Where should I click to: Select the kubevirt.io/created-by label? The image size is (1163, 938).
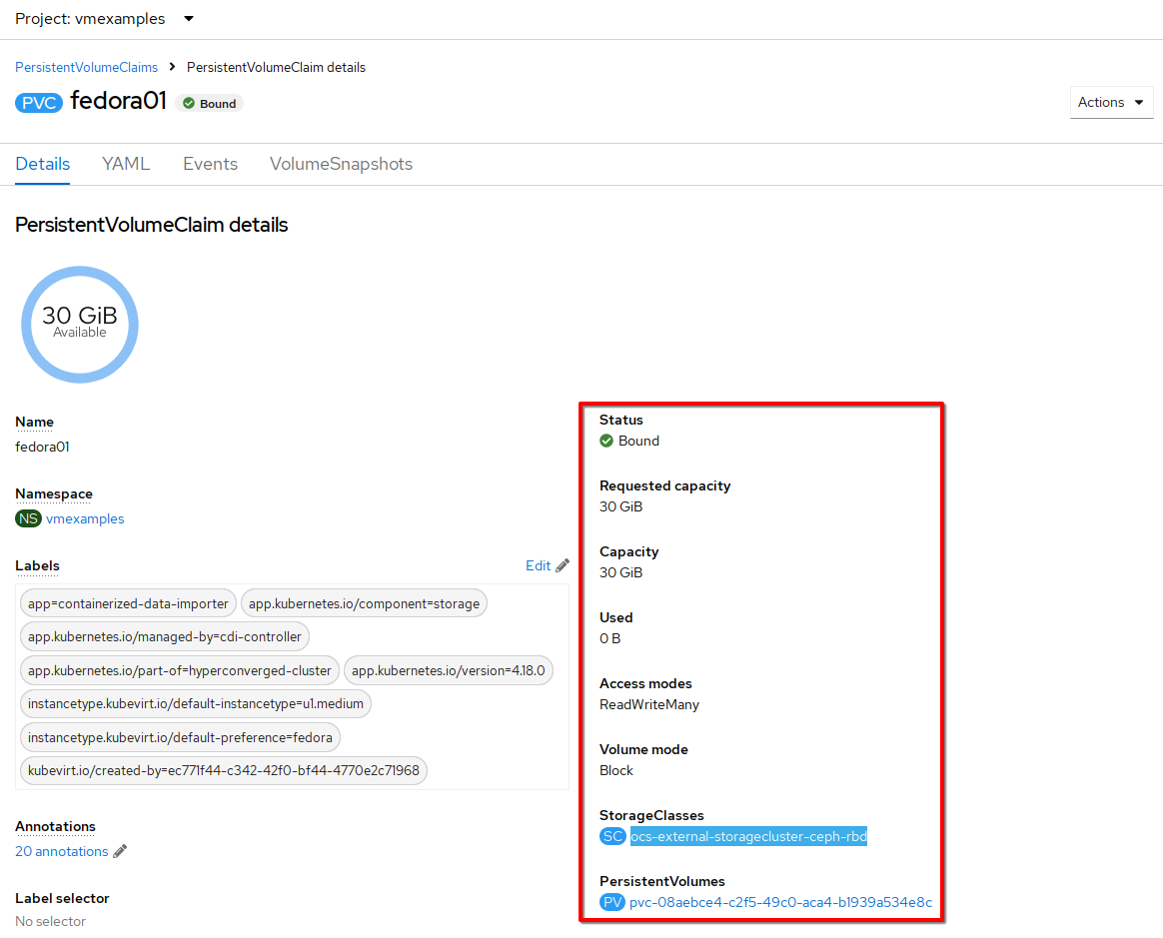(x=223, y=771)
